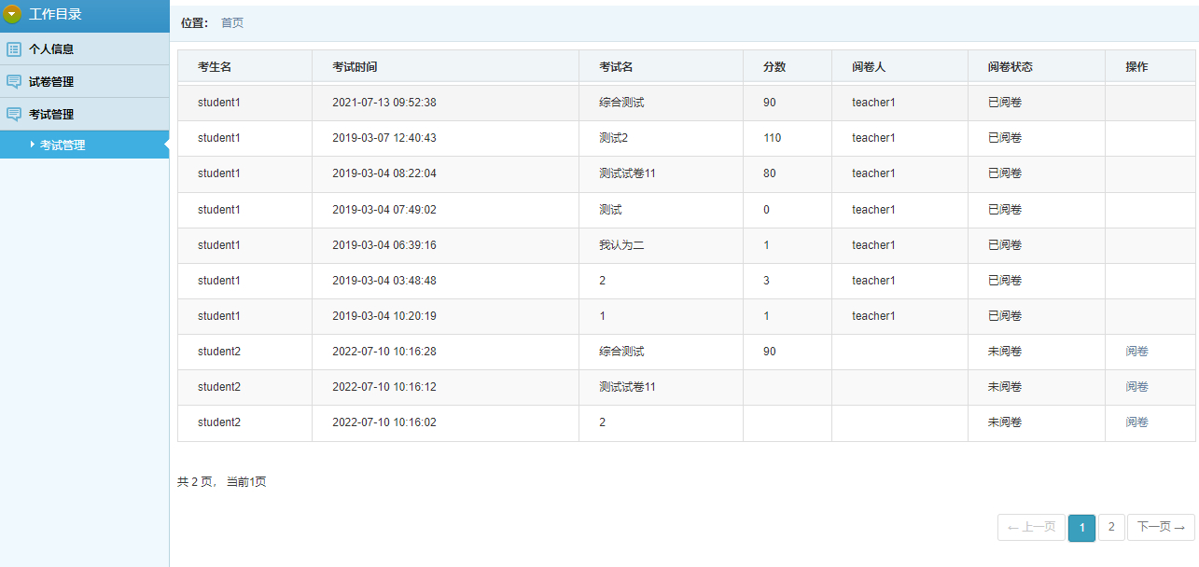Click the 共 2 页 当前1页 summary text
Viewport: 1199px width, 567px height.
tap(222, 482)
